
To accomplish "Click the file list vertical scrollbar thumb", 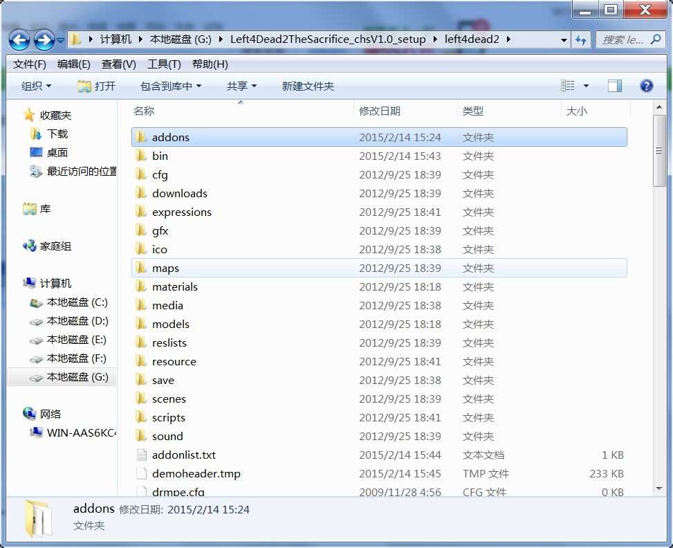I will [x=659, y=151].
